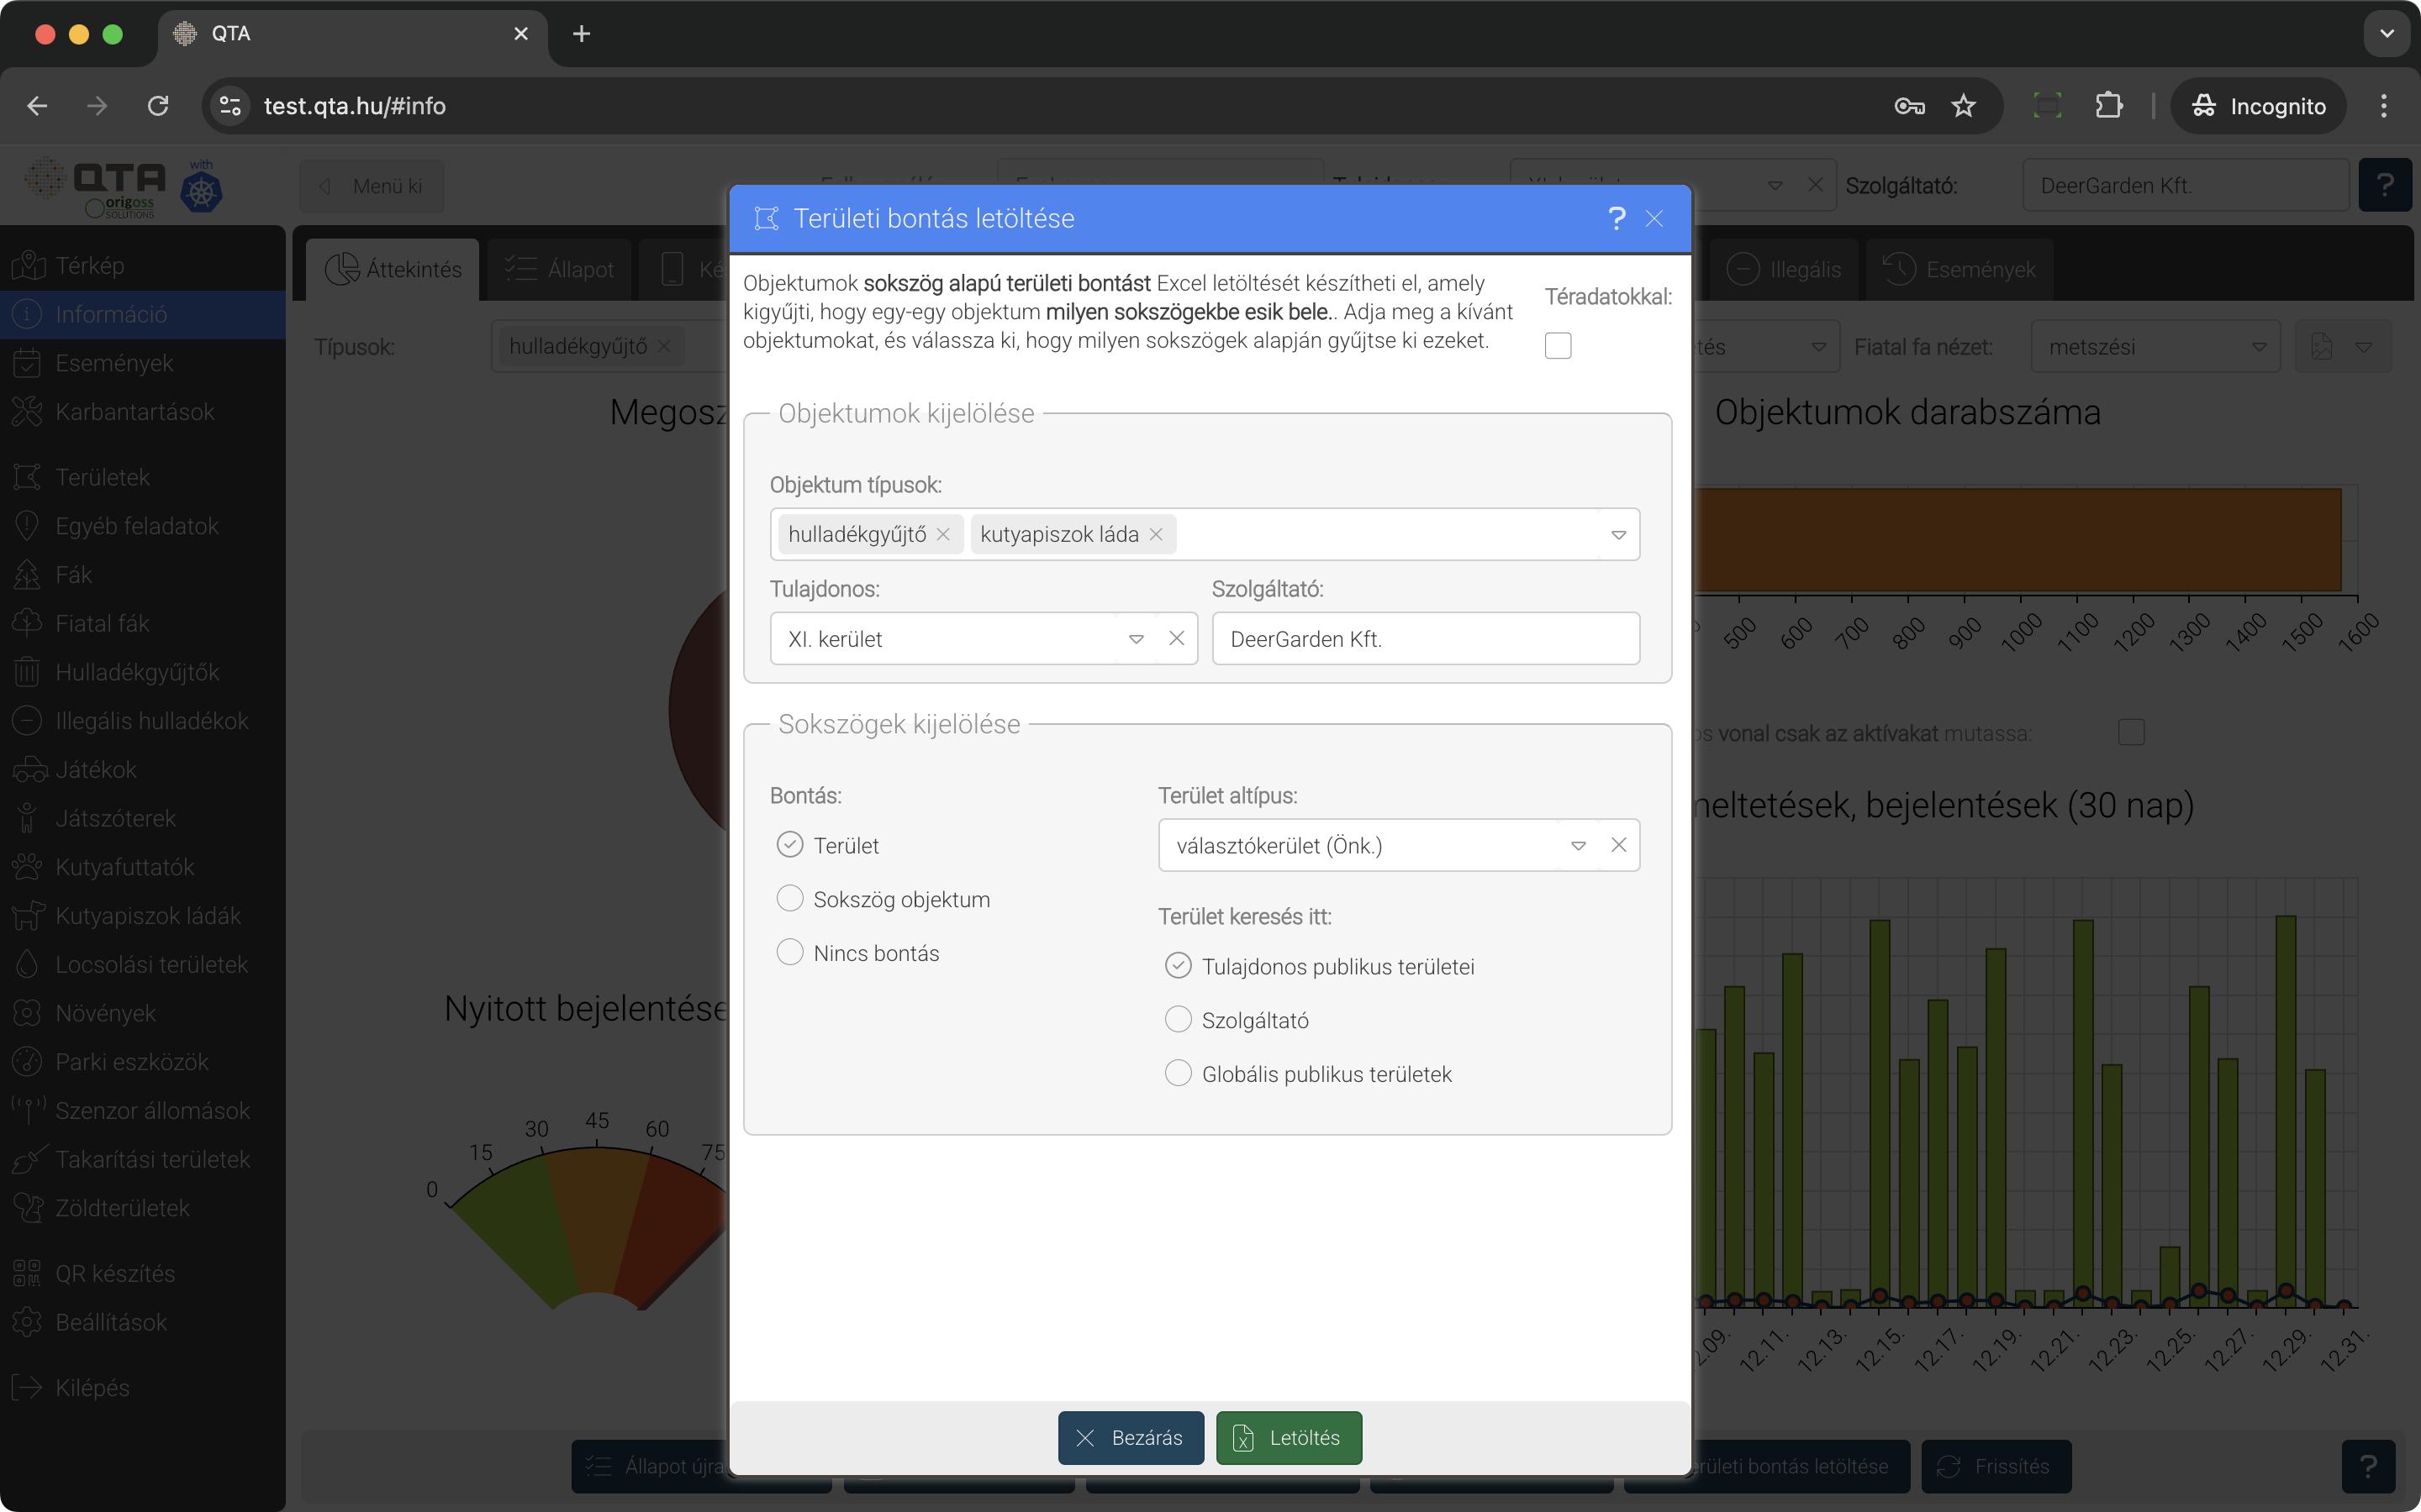Open the Terület altípus dropdown arrow
Viewport: 2421px width, 1512px height.
(1578, 846)
